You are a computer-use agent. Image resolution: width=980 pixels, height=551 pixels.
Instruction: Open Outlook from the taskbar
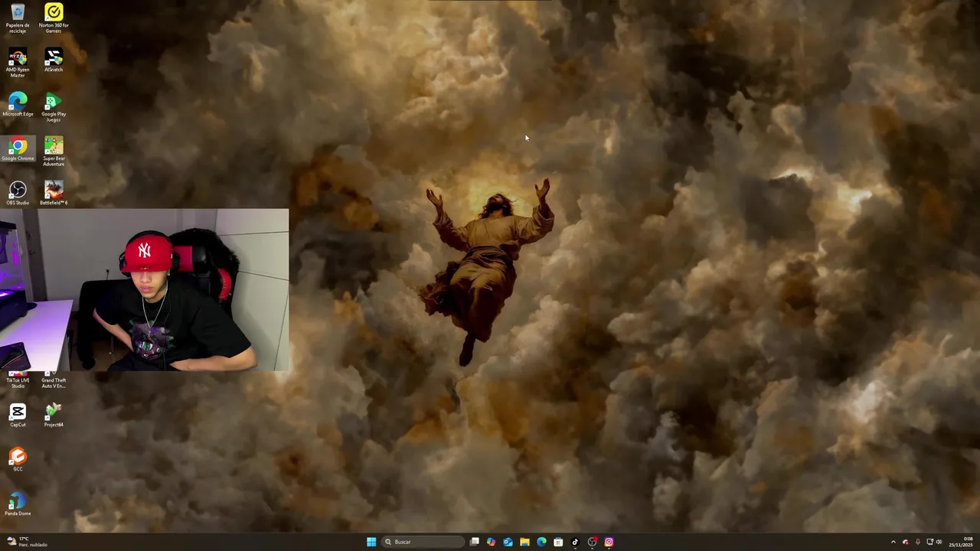(508, 542)
